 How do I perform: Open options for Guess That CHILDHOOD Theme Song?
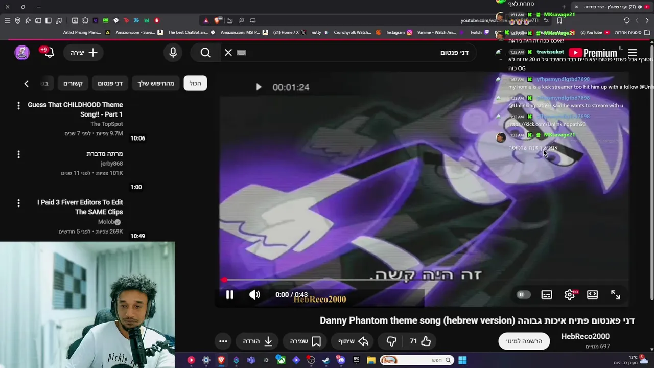(x=18, y=105)
